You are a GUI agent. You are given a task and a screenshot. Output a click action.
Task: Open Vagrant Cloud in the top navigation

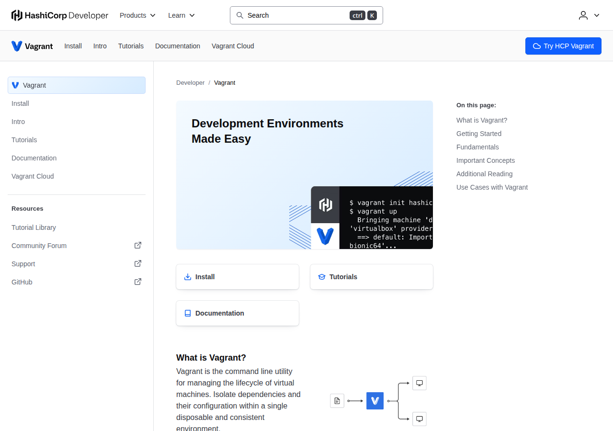tap(233, 46)
